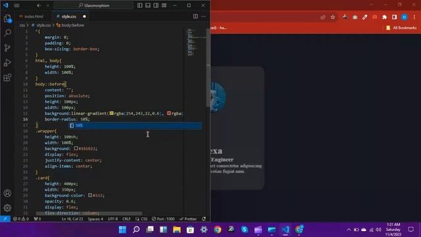Click the editor vertical scrollbar

click(209, 67)
